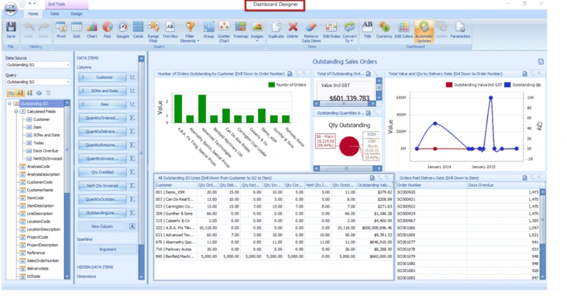Image resolution: width=567 pixels, height=296 pixels.
Task: Edit the dashboard Title
Action: point(368,30)
